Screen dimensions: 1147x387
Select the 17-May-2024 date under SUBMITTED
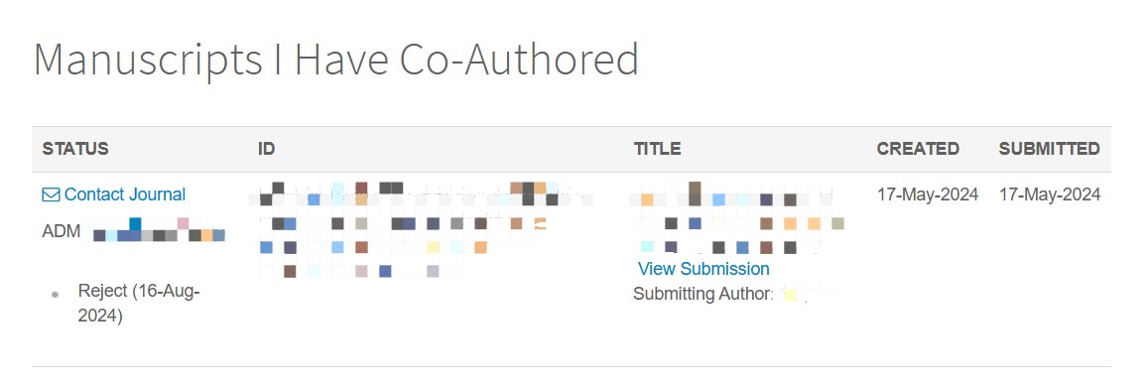click(x=1050, y=194)
